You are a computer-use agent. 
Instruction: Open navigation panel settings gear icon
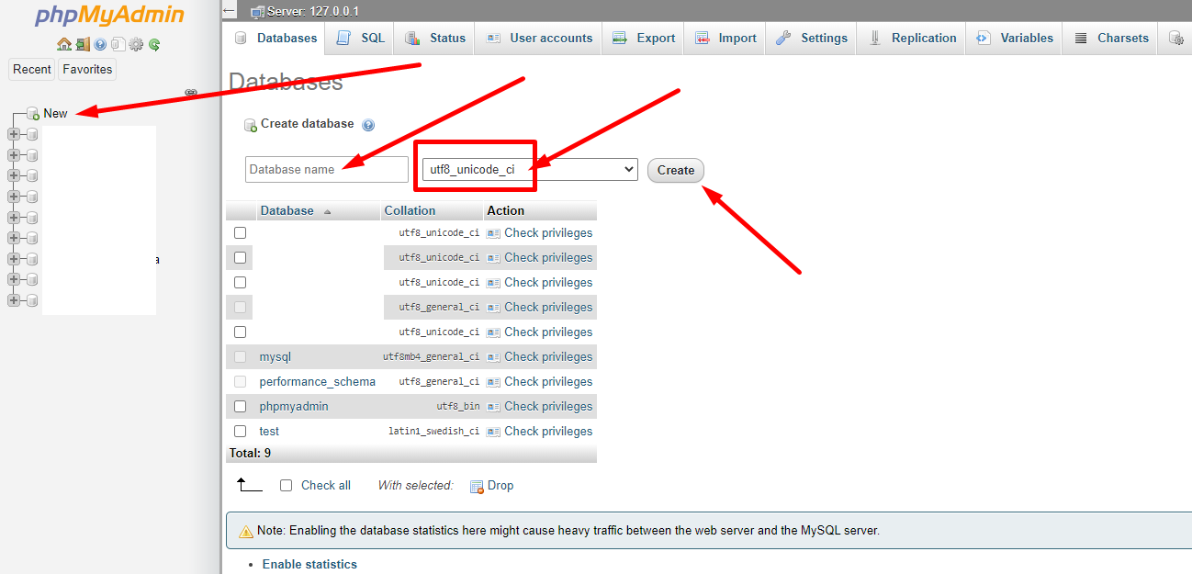pyautogui.click(x=136, y=44)
